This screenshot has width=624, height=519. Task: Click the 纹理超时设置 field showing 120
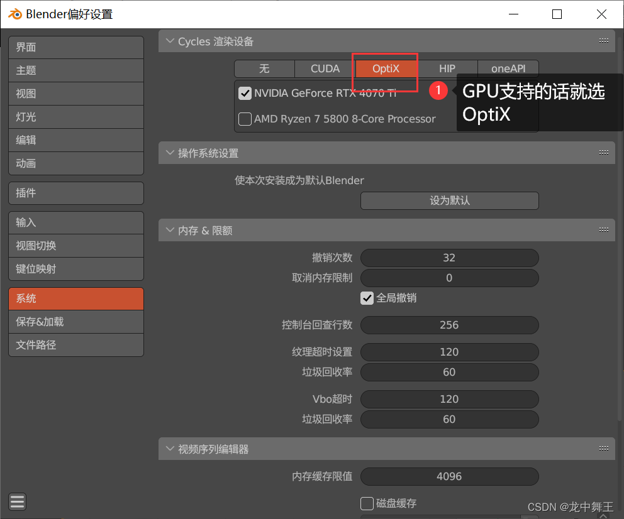[449, 352]
